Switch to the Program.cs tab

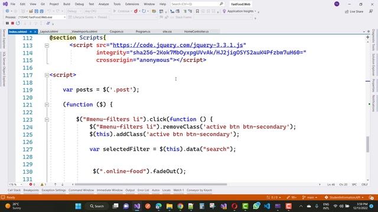point(143,31)
